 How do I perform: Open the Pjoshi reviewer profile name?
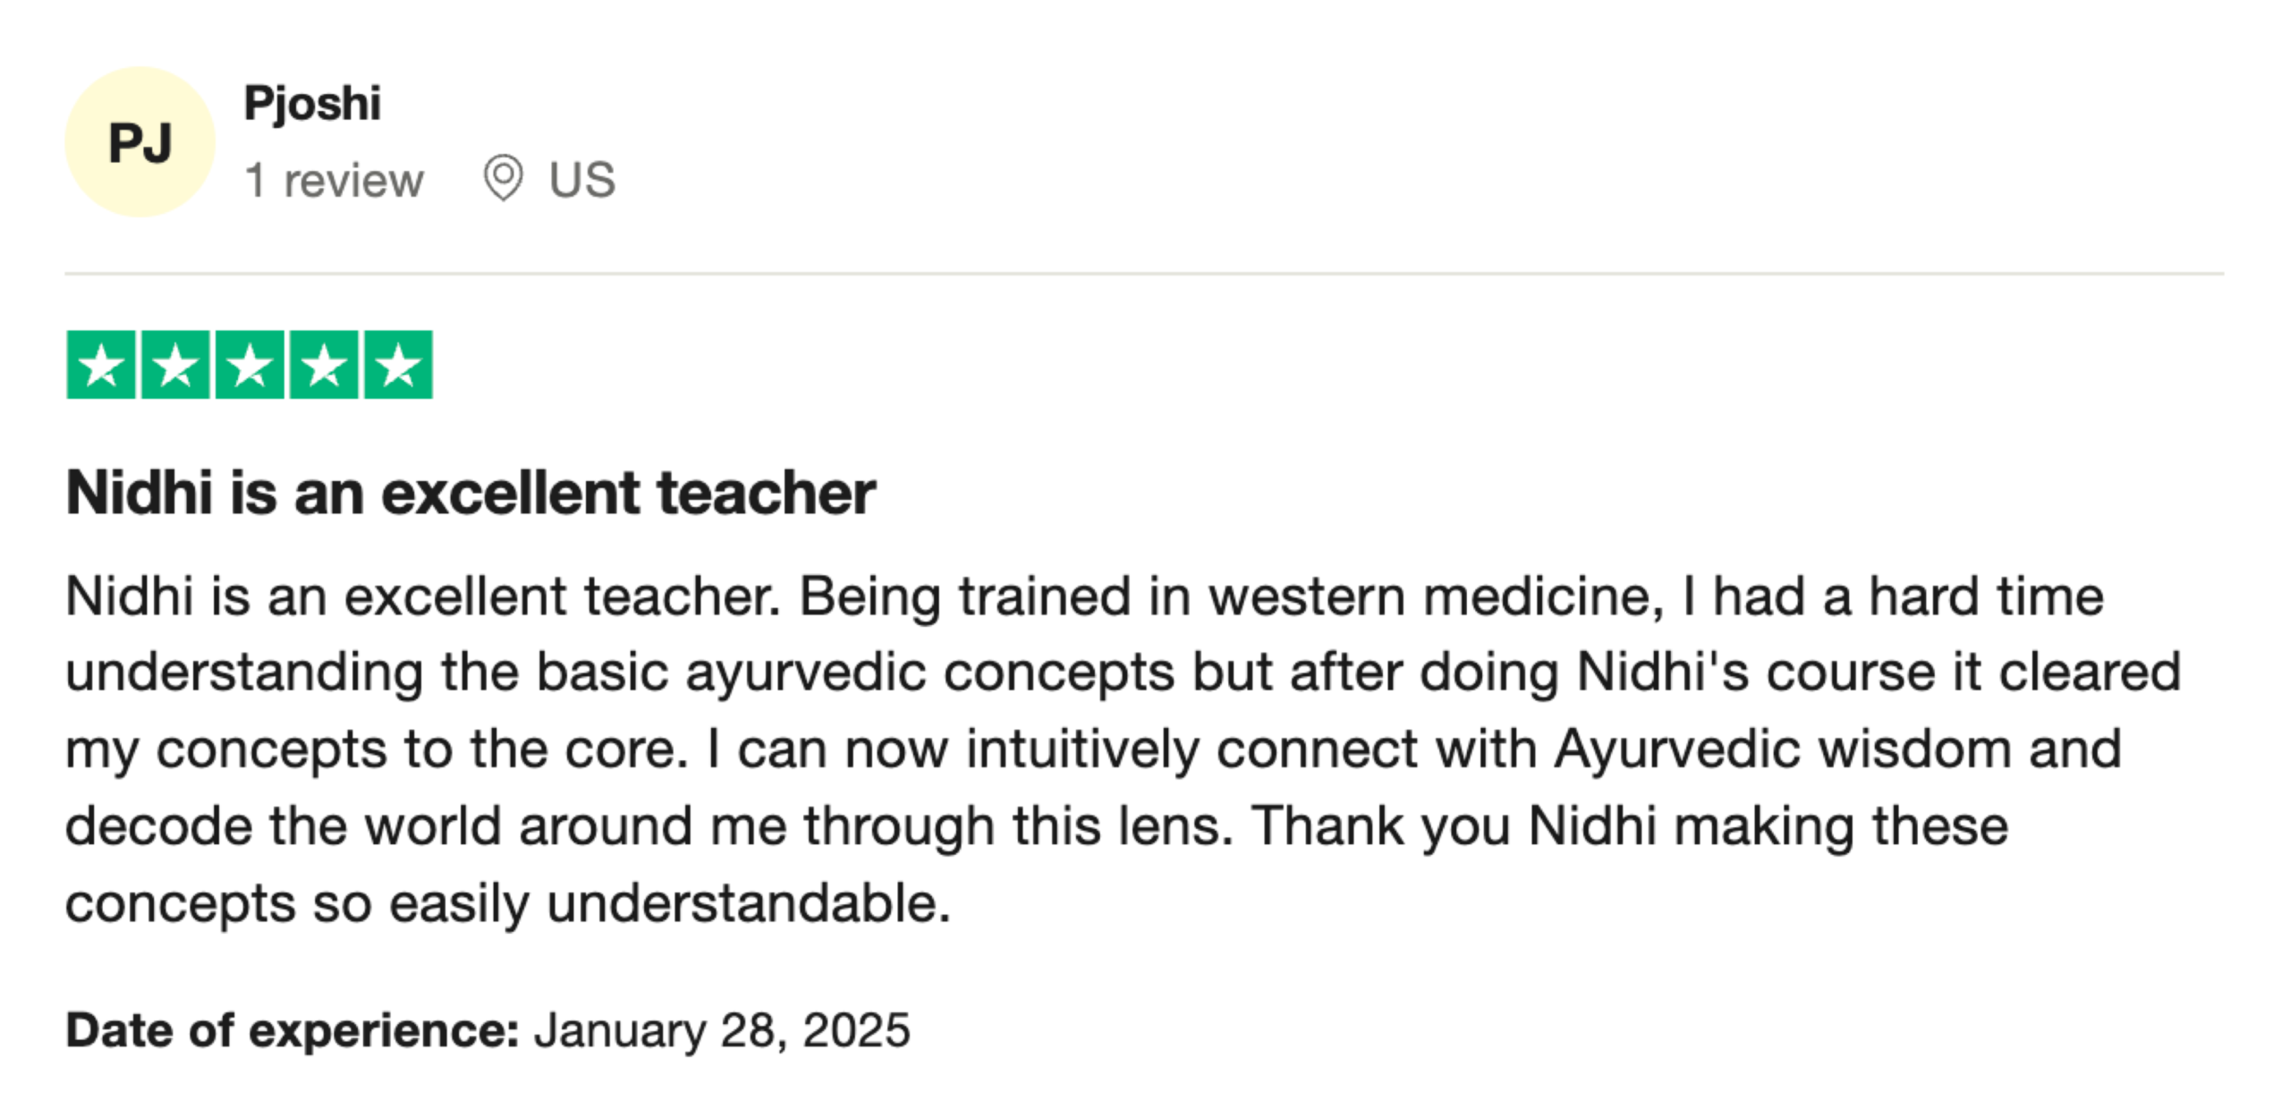click(312, 103)
